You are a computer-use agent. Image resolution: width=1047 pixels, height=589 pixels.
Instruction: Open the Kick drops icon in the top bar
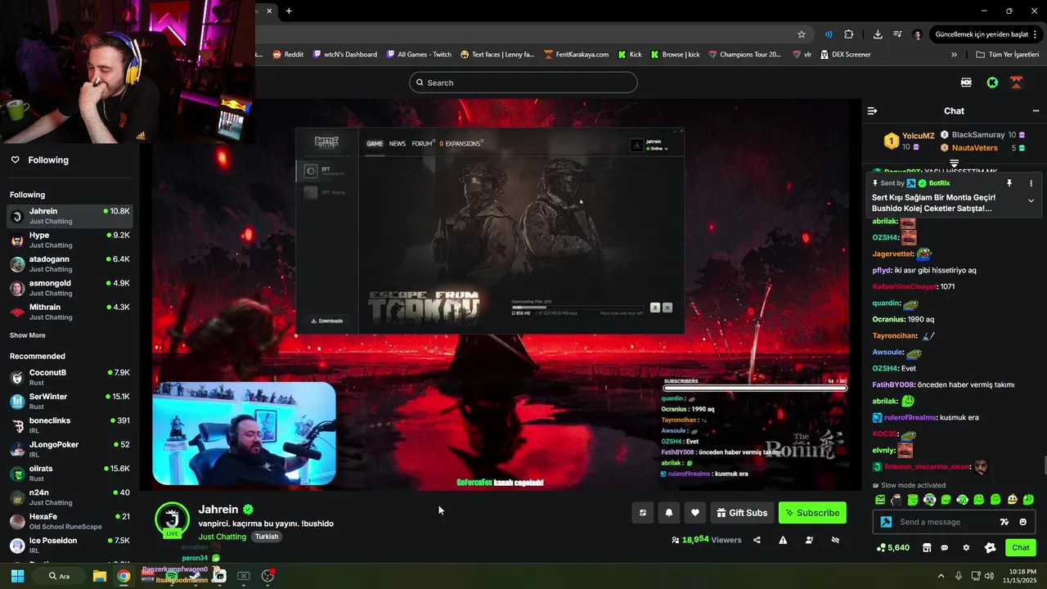click(x=966, y=83)
